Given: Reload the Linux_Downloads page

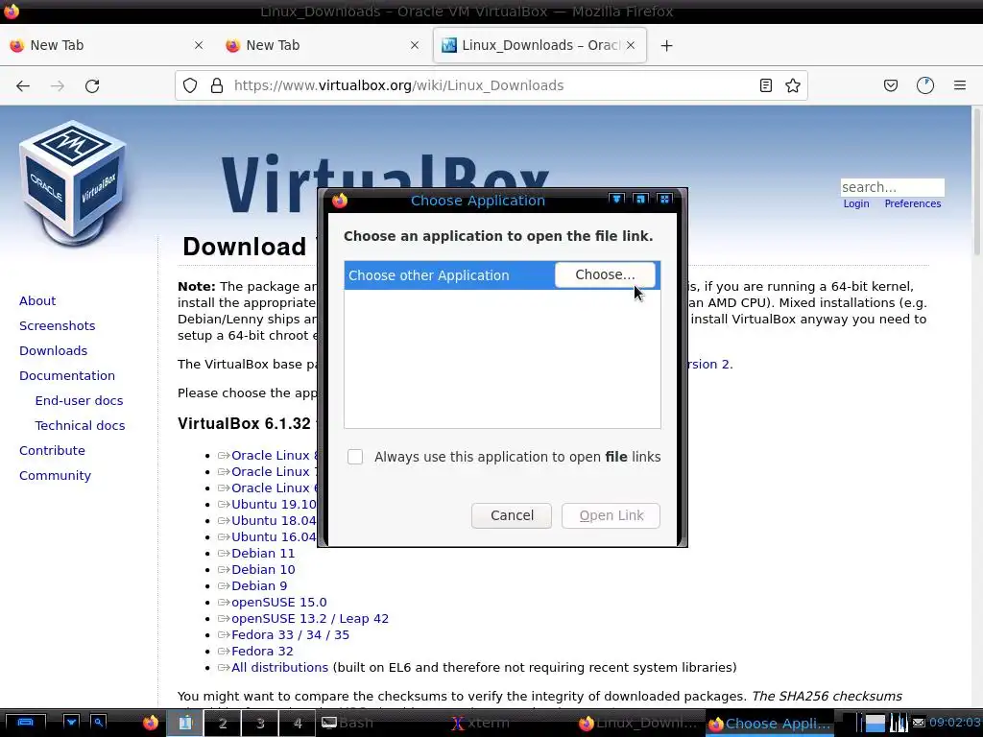Looking at the screenshot, I should pyautogui.click(x=92, y=85).
